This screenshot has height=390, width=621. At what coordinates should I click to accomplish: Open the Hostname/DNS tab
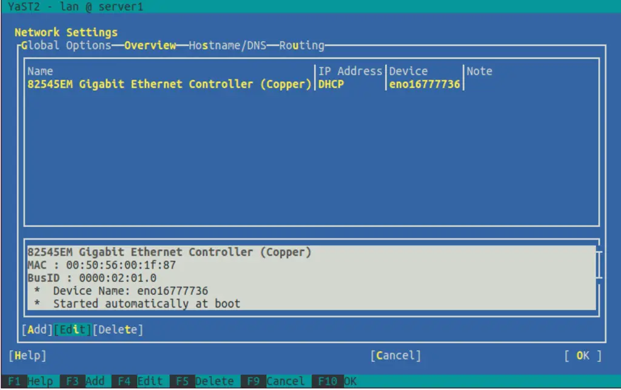coord(228,45)
